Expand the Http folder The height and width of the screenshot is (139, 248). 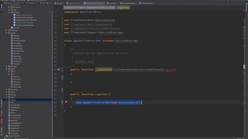(x=9, y=10)
